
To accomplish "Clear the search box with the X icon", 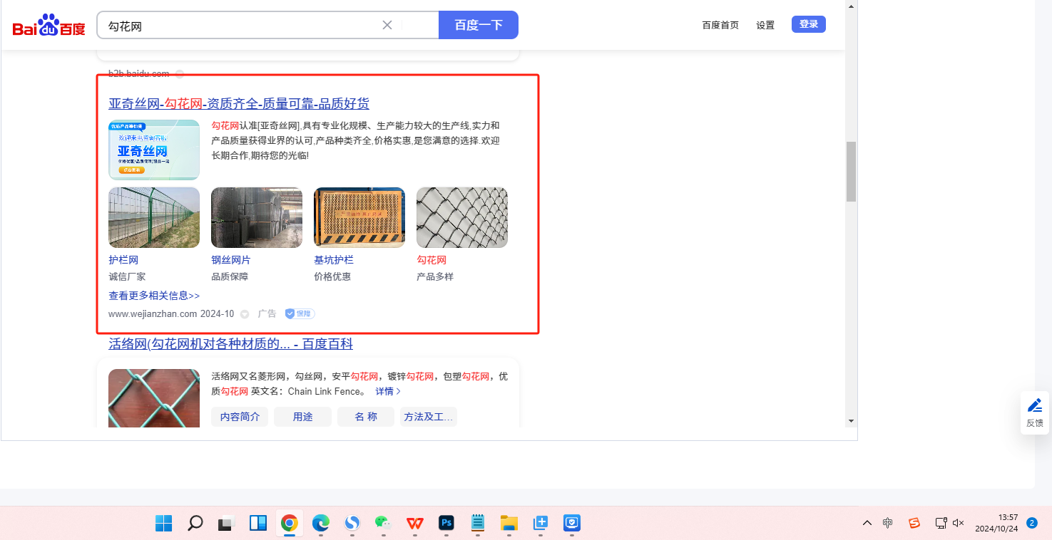I will (387, 25).
